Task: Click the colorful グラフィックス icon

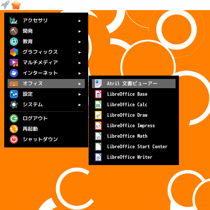Action: click(x=14, y=52)
